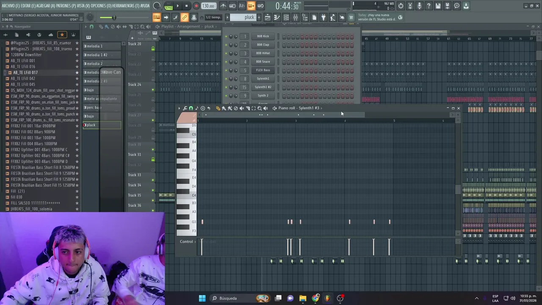The image size is (542, 305).
Task: Arm the Record button
Action: point(196,6)
